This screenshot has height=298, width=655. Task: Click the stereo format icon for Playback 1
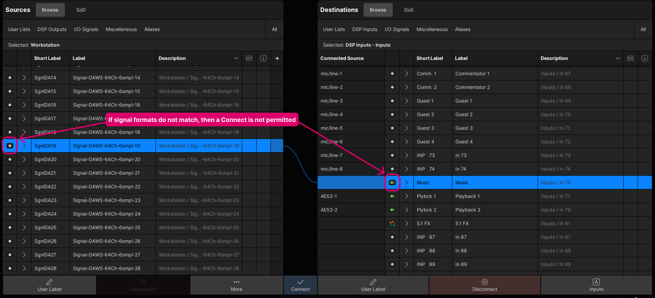(392, 196)
